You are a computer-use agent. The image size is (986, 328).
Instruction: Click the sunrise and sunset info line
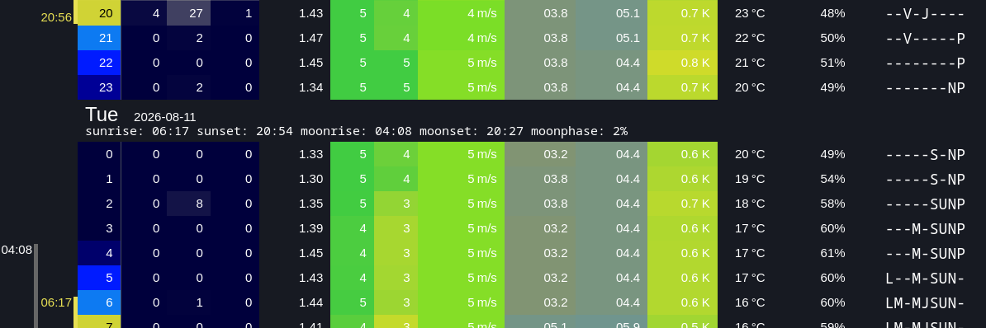pos(356,131)
